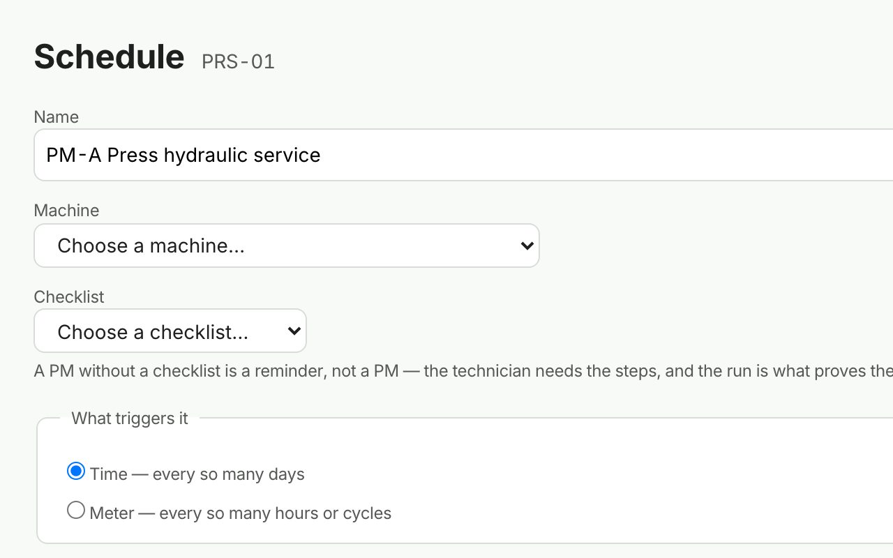Click the Checklist field label
The image size is (893, 558).
pos(69,297)
